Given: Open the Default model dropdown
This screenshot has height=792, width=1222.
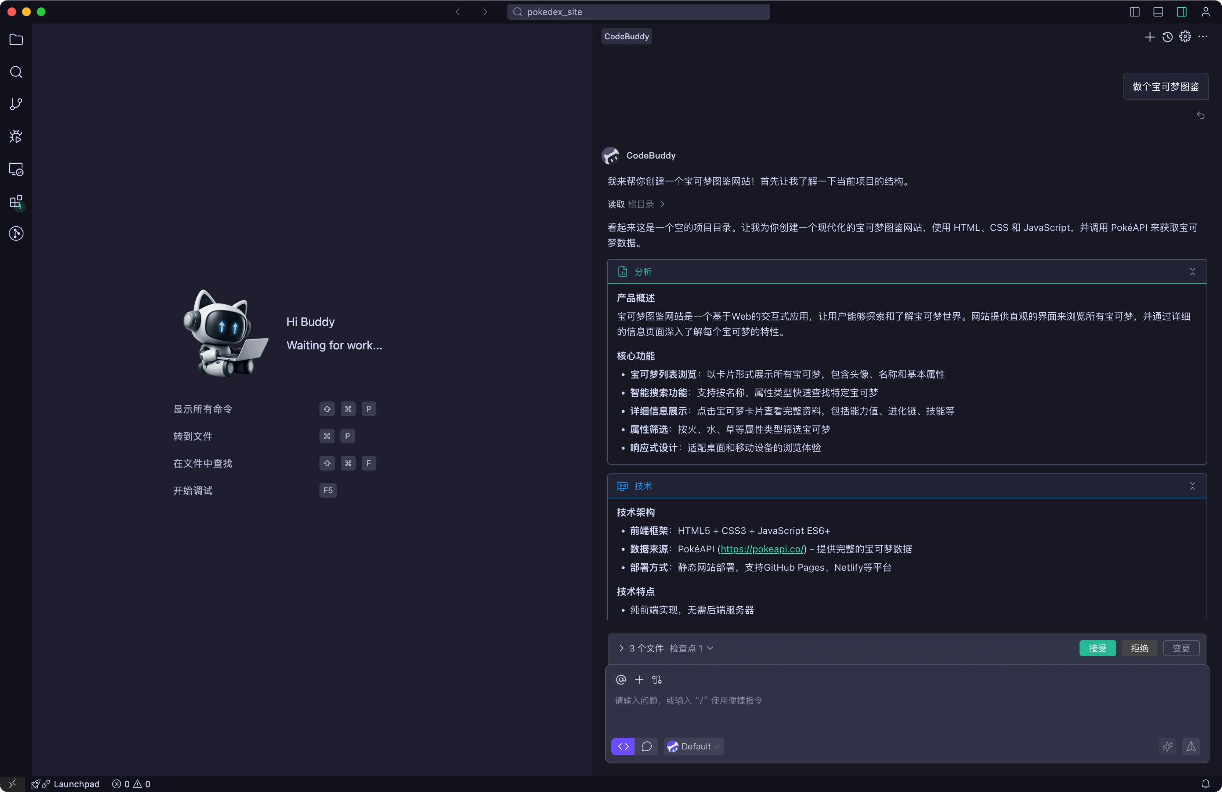Looking at the screenshot, I should pos(694,746).
